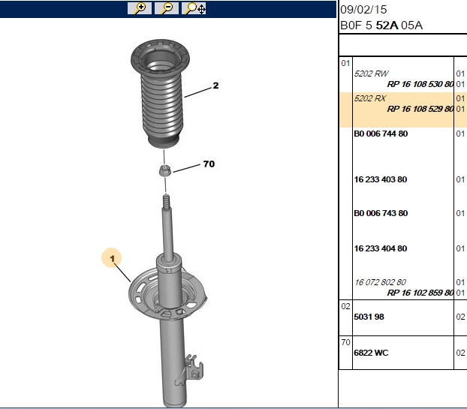Click reference cell 70 in table
The width and height of the screenshot is (467, 409).
tap(345, 342)
